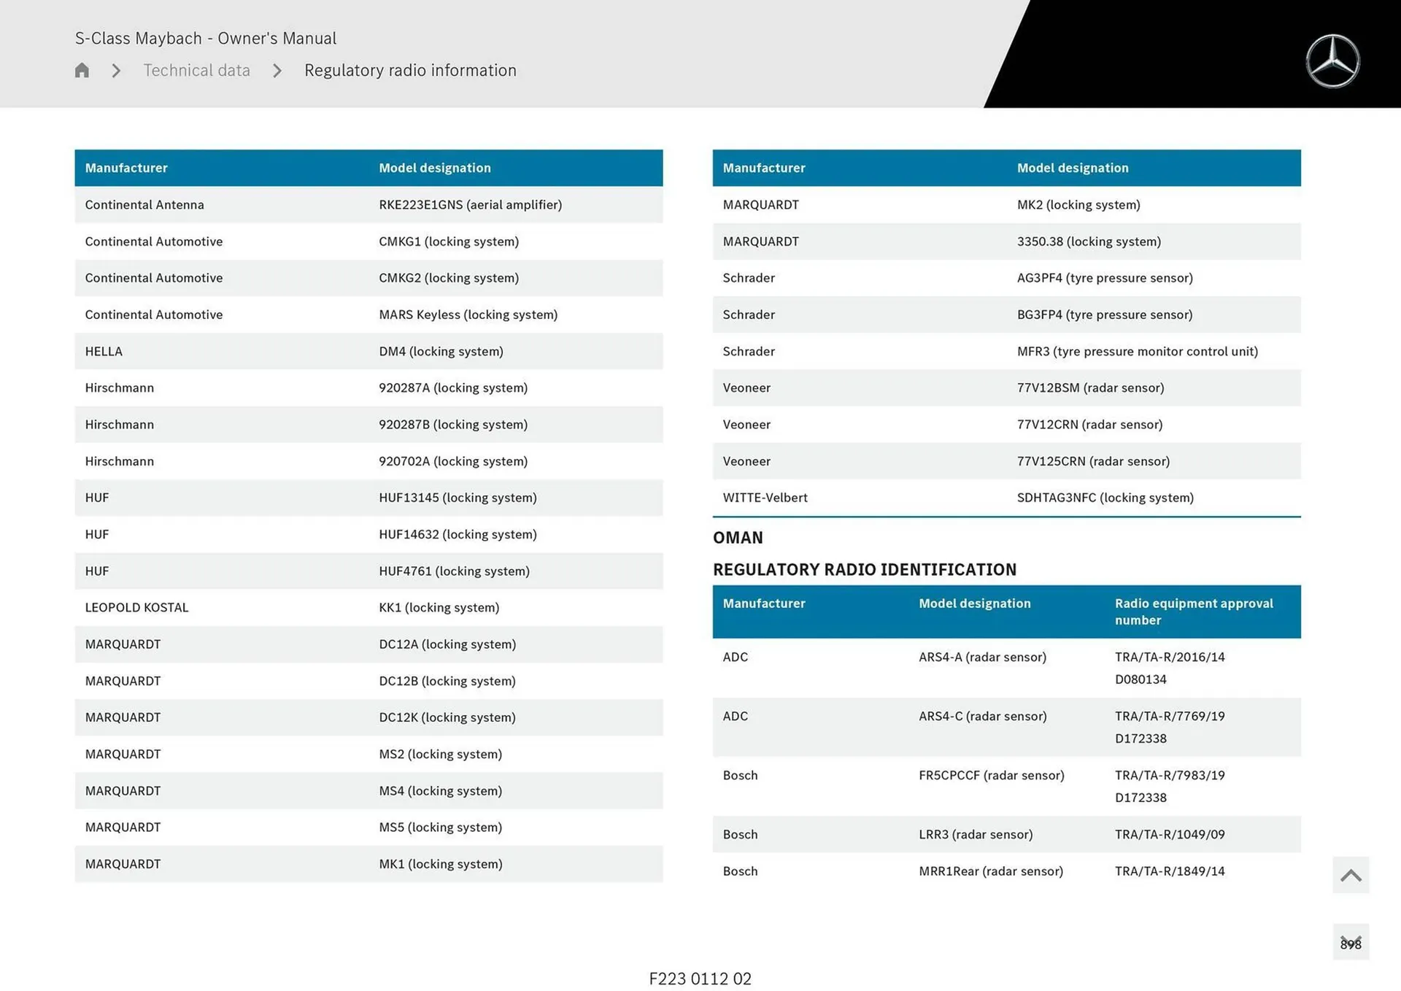Open the Technical data breadcrumb menu item
The height and width of the screenshot is (991, 1401).
tap(196, 70)
